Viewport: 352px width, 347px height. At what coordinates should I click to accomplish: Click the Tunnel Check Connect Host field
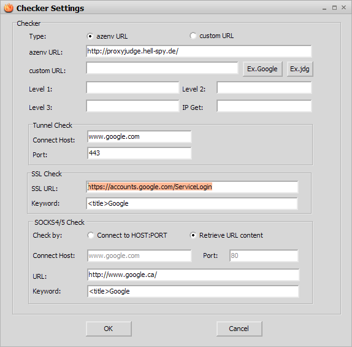(x=139, y=136)
